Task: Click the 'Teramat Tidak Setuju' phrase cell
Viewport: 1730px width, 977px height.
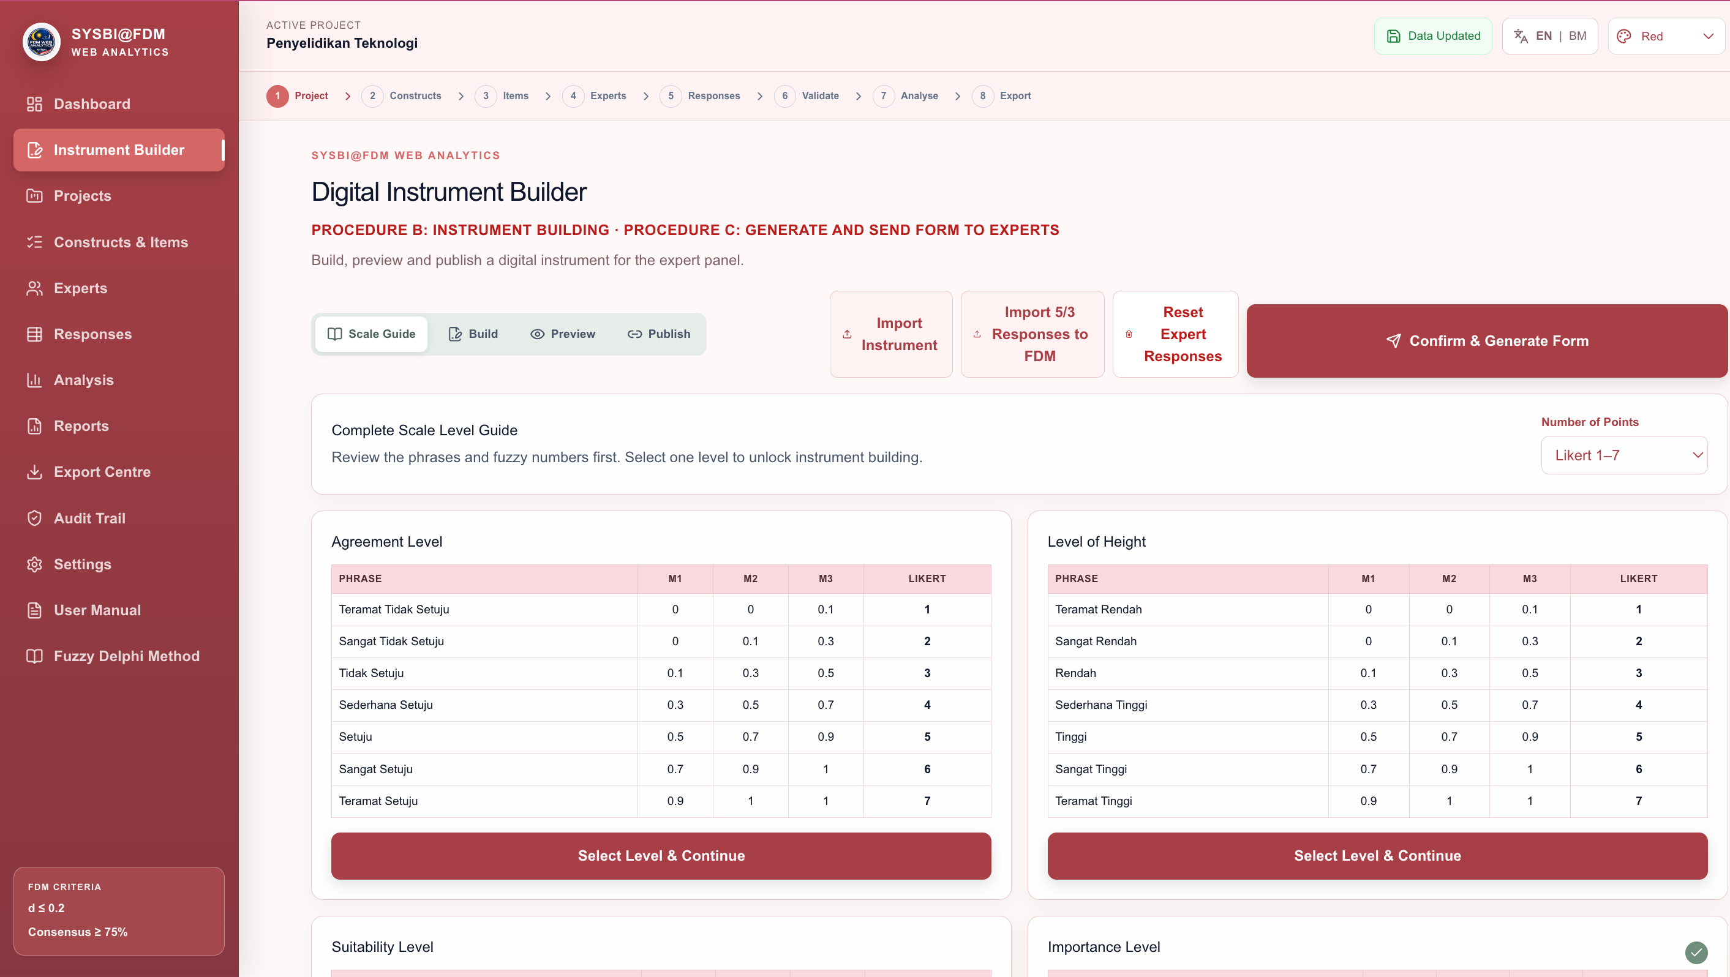Action: pyautogui.click(x=484, y=609)
